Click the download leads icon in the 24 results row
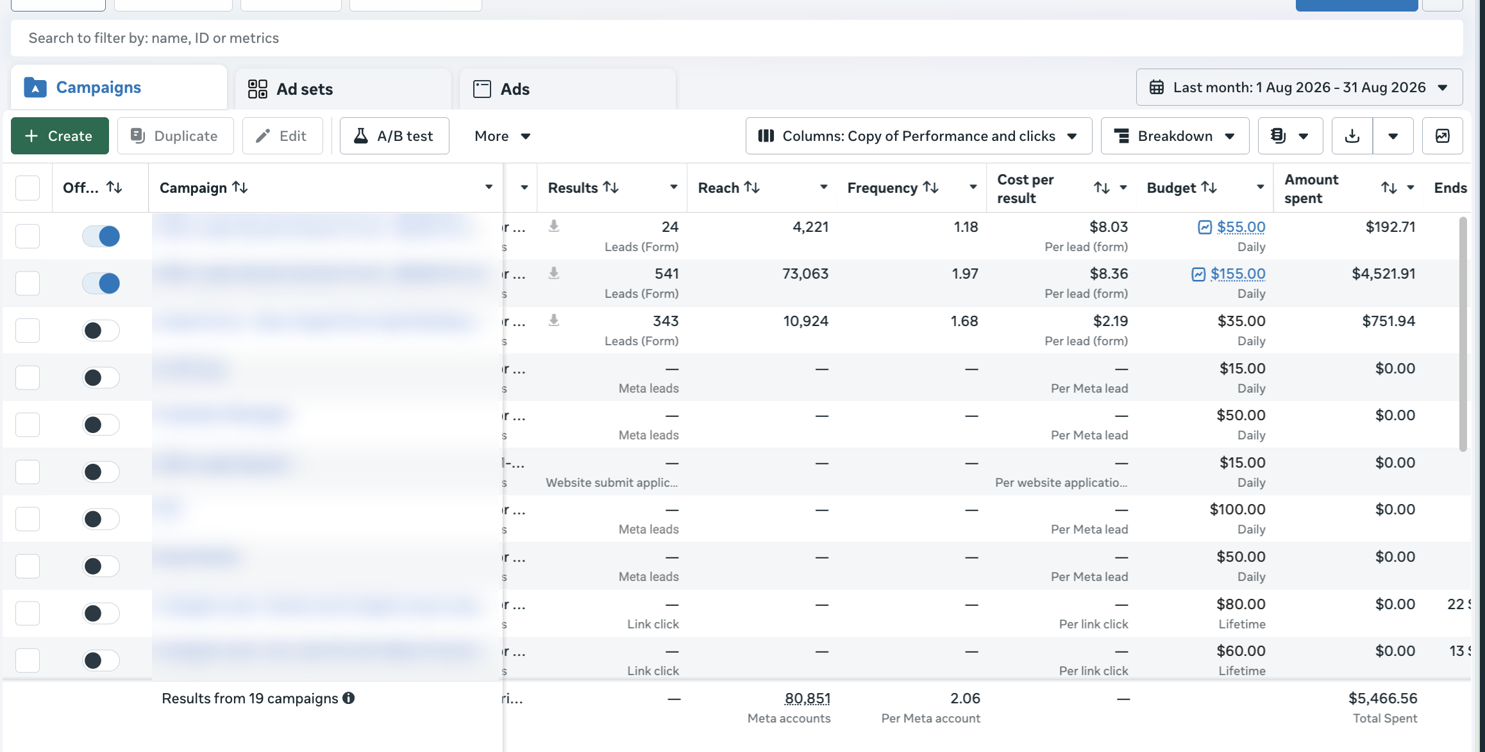 (x=554, y=226)
